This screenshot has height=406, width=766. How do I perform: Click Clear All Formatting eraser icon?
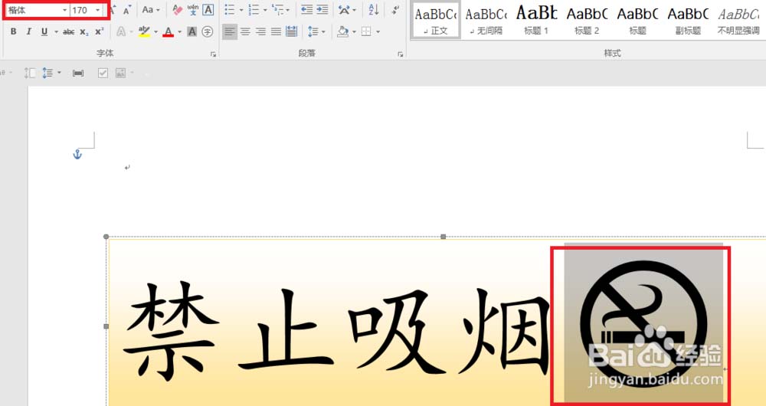[178, 10]
